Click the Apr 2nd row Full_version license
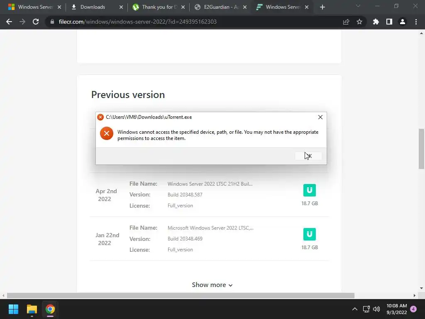The image size is (425, 319). [180, 206]
